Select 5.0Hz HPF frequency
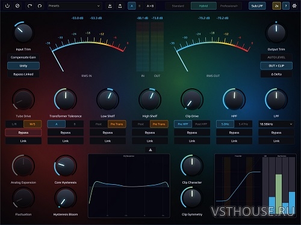 pos(225,124)
